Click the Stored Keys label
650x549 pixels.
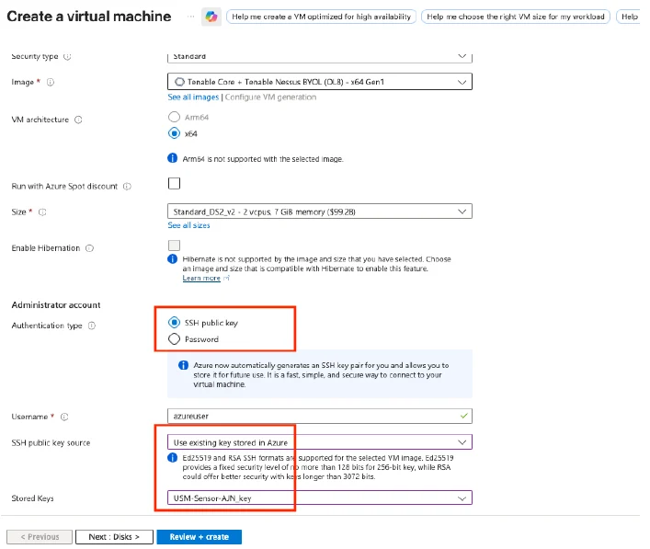[x=33, y=498]
